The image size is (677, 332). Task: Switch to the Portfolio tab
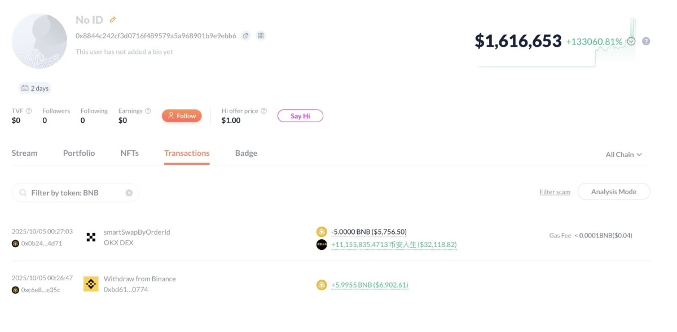coord(79,153)
